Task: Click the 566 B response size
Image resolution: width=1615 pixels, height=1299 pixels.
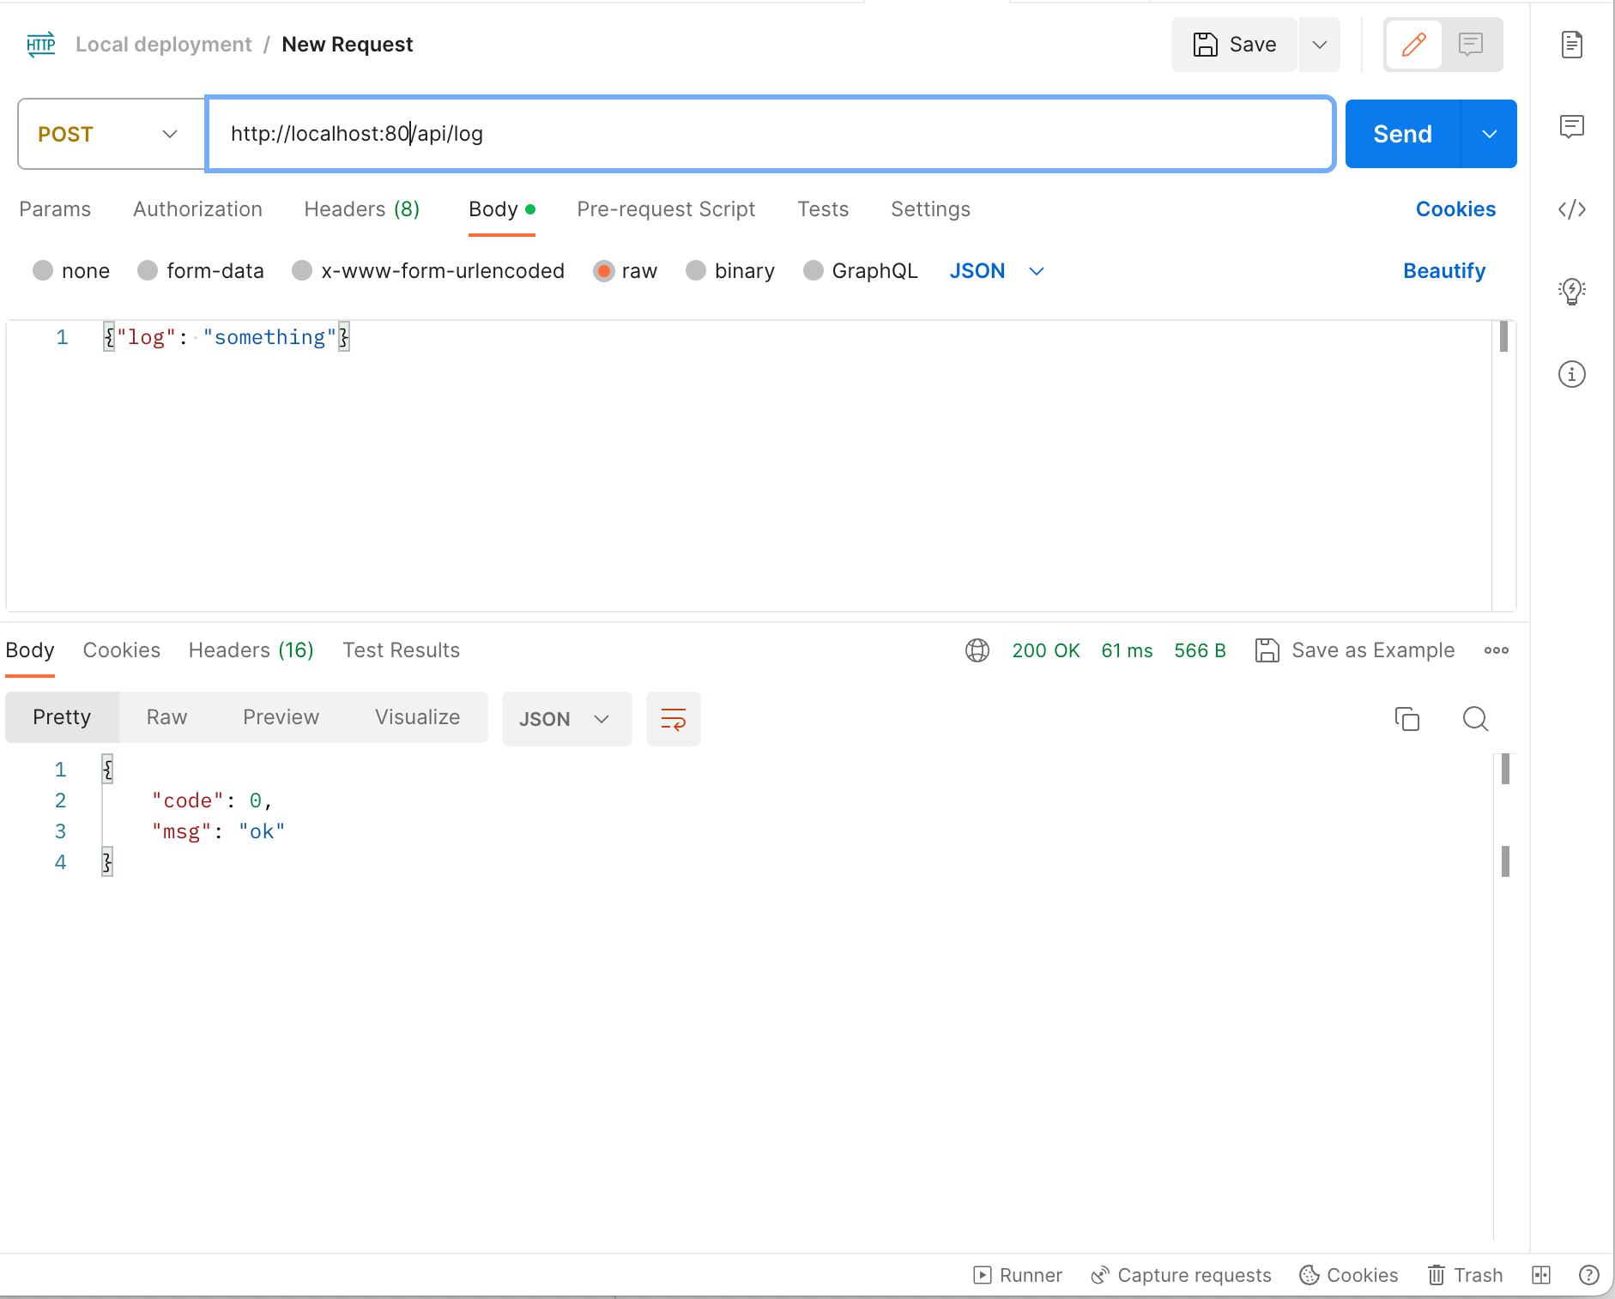Action: click(x=1200, y=650)
